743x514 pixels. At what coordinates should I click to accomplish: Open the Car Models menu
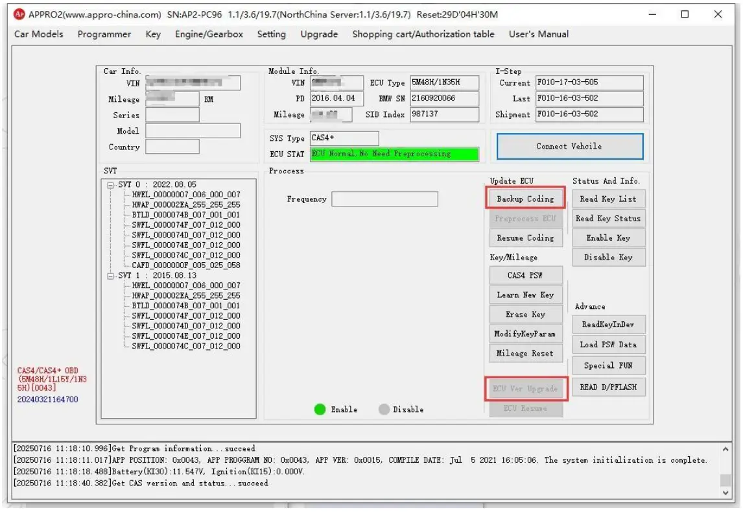(x=38, y=34)
